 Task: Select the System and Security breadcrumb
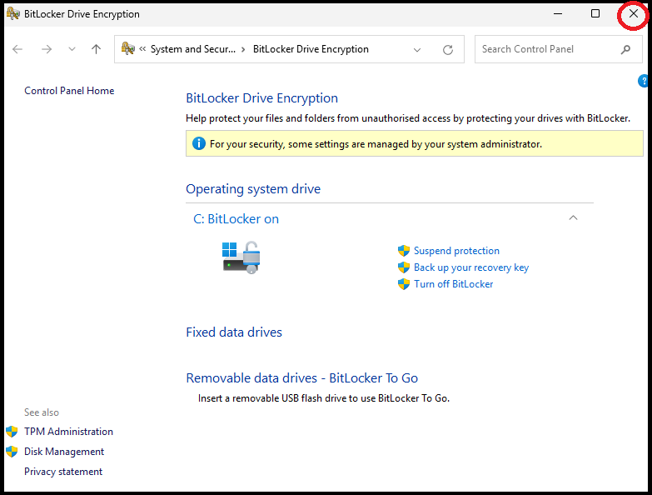(193, 49)
